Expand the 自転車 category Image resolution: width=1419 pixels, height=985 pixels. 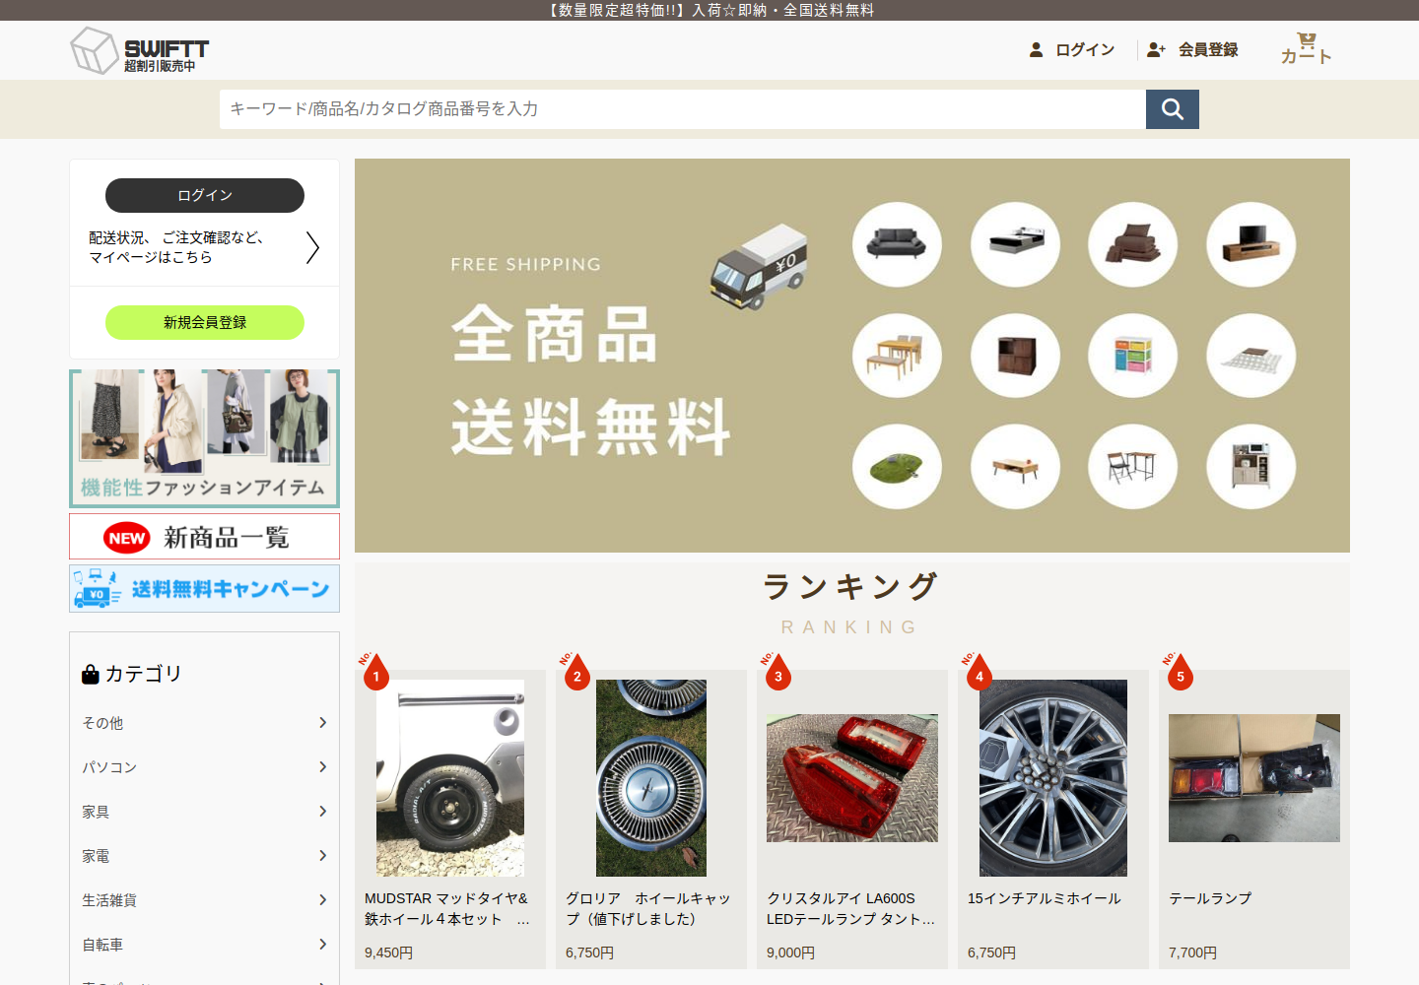click(x=205, y=945)
